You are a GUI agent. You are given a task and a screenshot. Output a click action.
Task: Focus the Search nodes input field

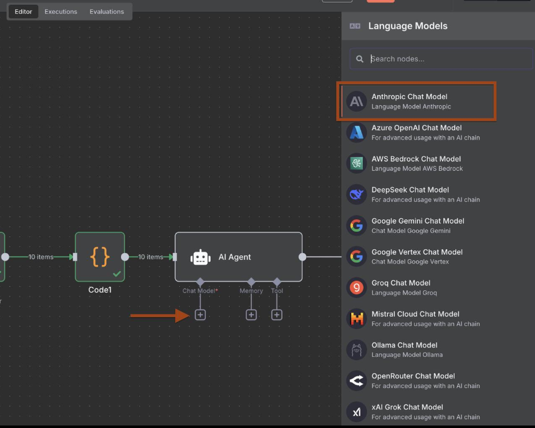441,59
